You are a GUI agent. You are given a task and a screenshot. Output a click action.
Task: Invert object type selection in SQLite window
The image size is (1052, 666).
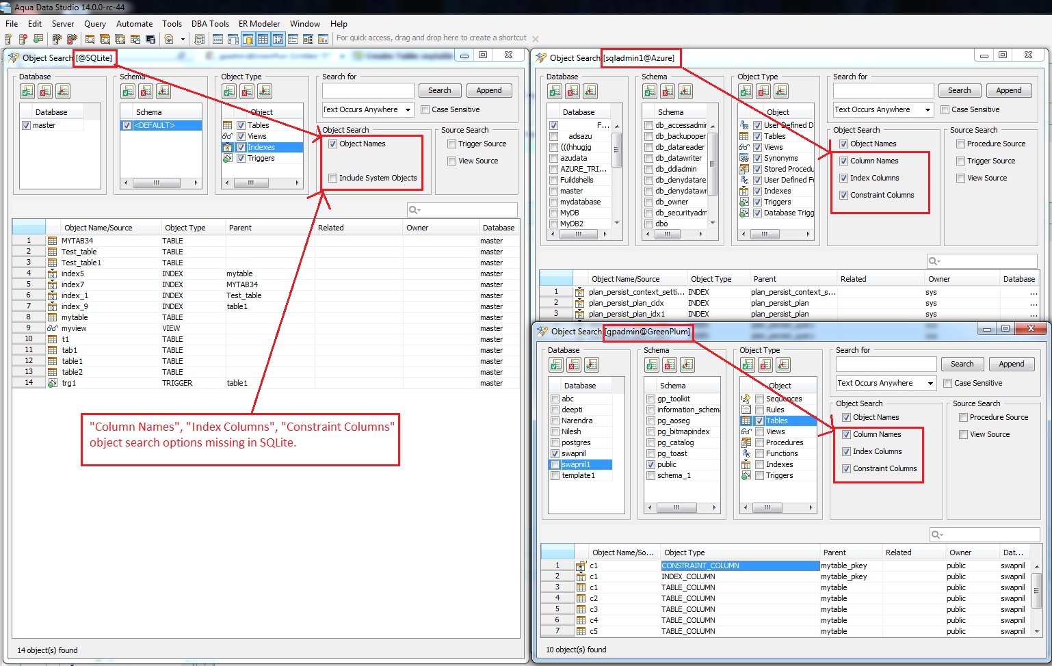click(265, 91)
